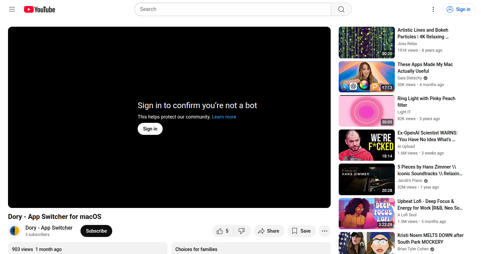Open 5 Pieces by Hans Zimmer thumbnail
The height and width of the screenshot is (254, 481).
click(367, 179)
